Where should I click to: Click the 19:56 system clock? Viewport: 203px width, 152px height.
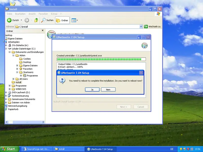pos(197,149)
